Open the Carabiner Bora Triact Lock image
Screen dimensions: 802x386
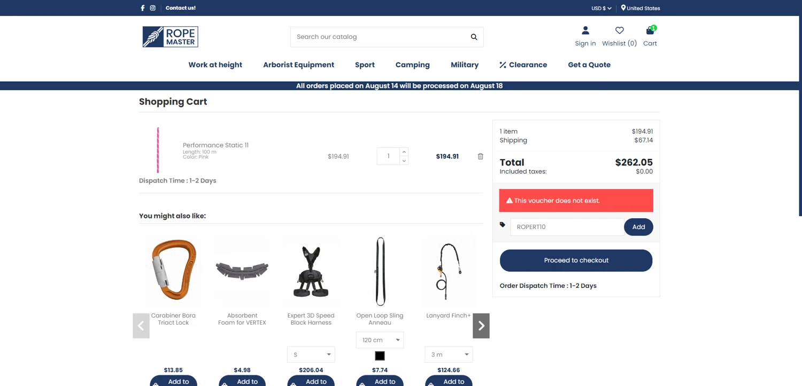(x=173, y=271)
